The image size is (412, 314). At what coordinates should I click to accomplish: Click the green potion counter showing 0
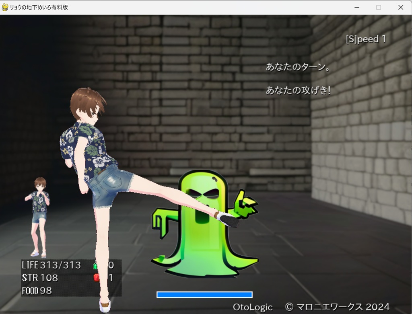pos(111,265)
